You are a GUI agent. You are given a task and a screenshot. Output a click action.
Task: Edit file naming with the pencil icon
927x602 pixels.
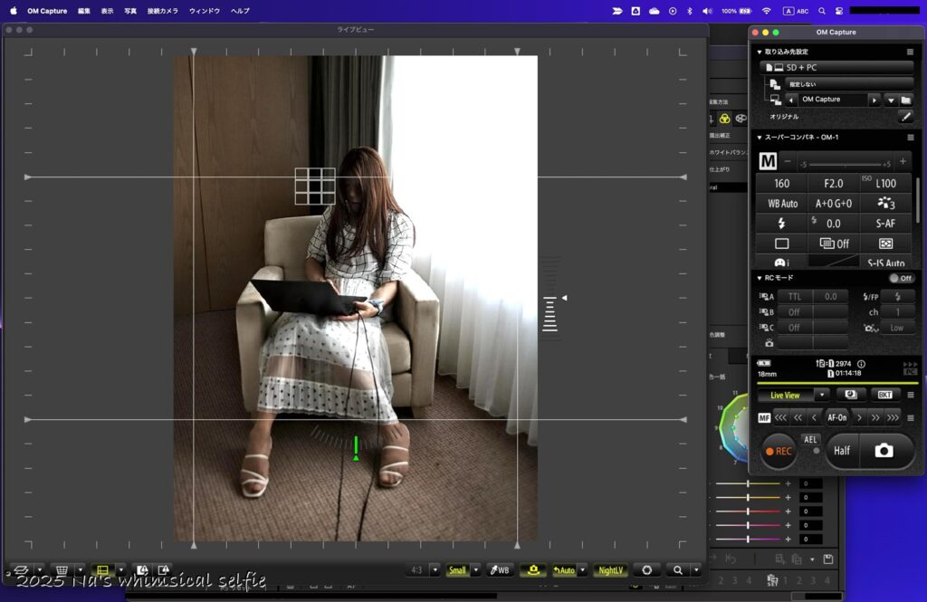tap(905, 117)
